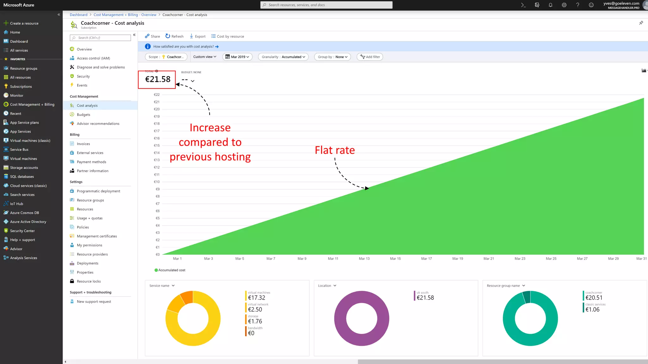Image resolution: width=648 pixels, height=364 pixels.
Task: Open Advisor recommendations item
Action: pyautogui.click(x=98, y=124)
